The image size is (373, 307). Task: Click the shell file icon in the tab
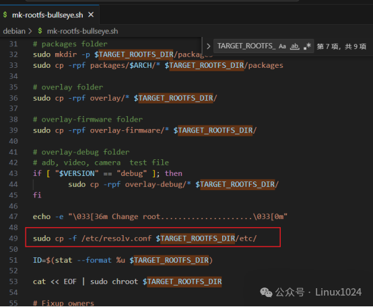pos(5,15)
